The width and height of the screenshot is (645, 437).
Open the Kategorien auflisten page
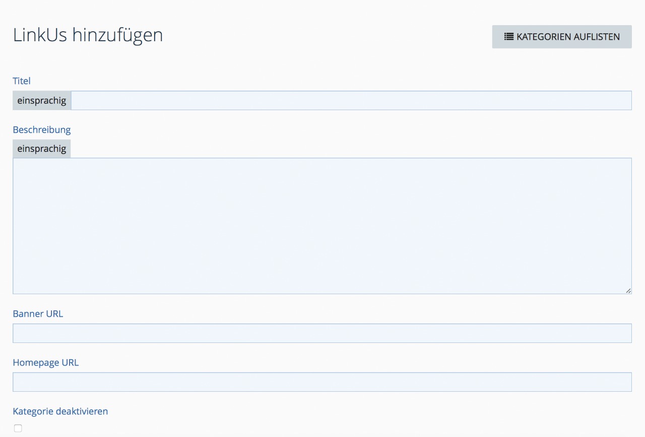(561, 37)
